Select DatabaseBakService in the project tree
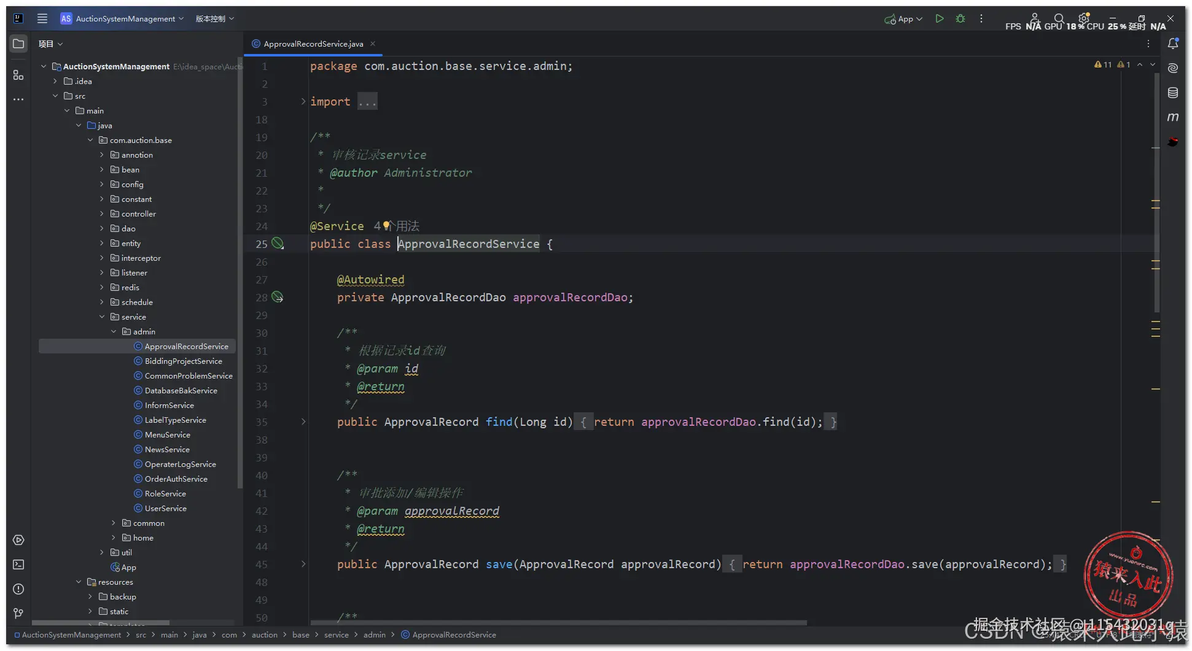The width and height of the screenshot is (1192, 651). [181, 390]
